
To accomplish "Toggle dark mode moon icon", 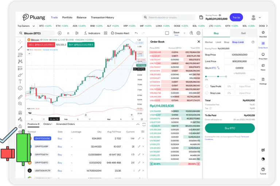I will click(263, 159).
